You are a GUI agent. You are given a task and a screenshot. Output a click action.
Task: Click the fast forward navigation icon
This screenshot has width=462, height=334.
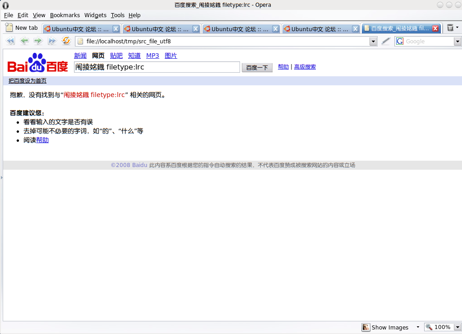[x=52, y=41]
